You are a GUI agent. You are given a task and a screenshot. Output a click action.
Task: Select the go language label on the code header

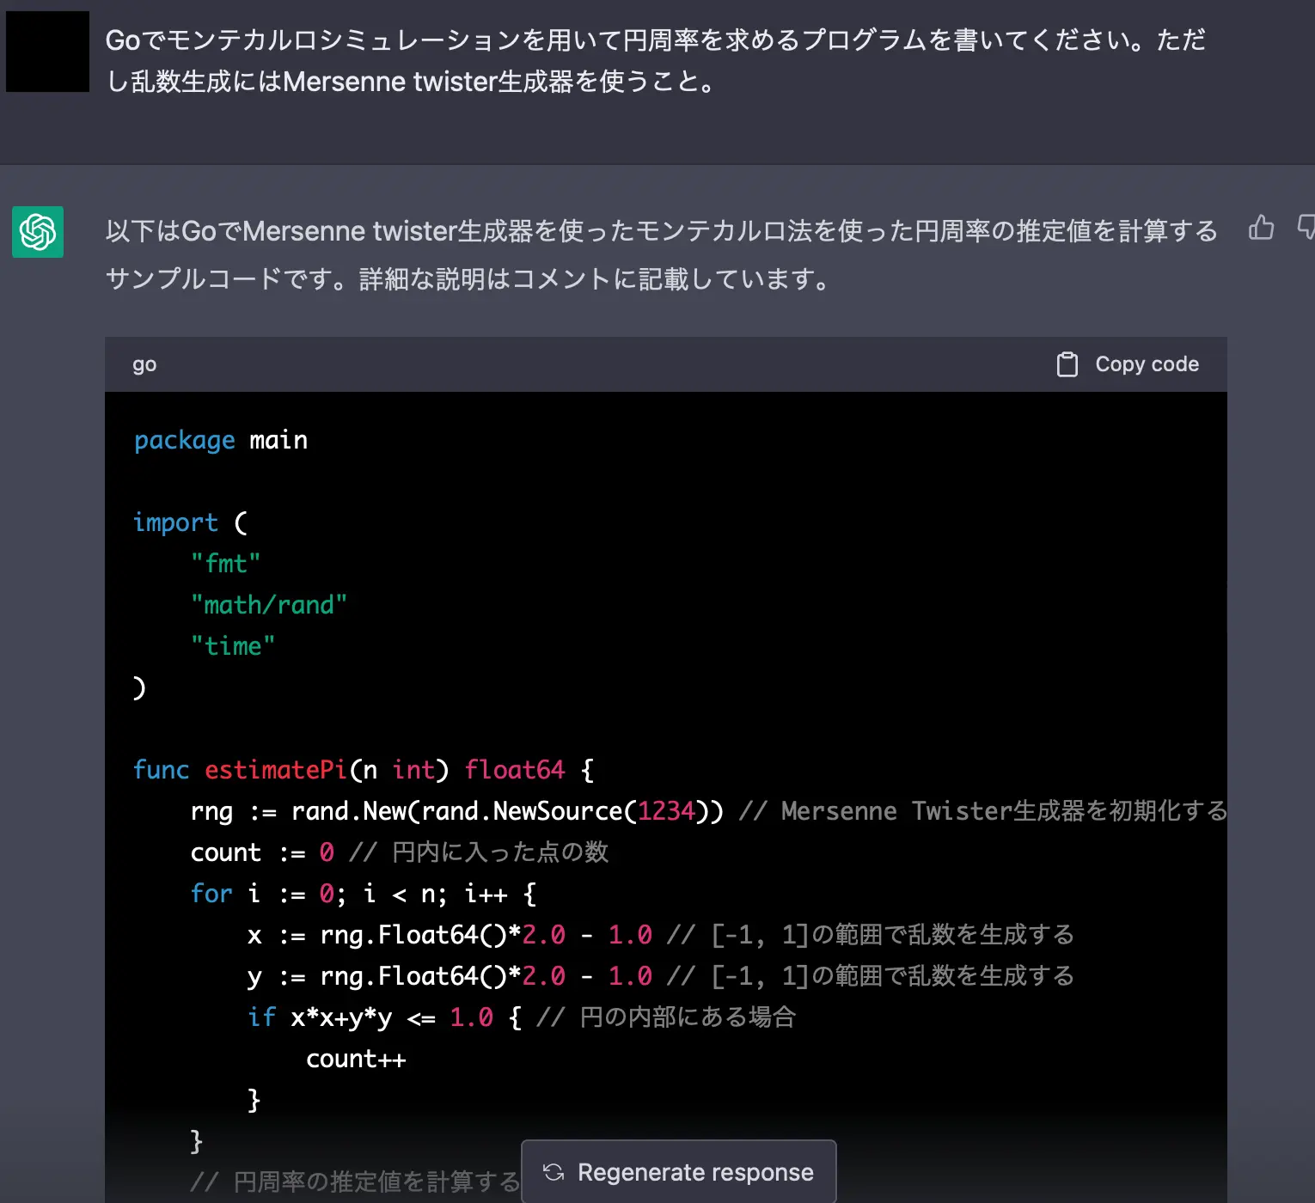144,363
